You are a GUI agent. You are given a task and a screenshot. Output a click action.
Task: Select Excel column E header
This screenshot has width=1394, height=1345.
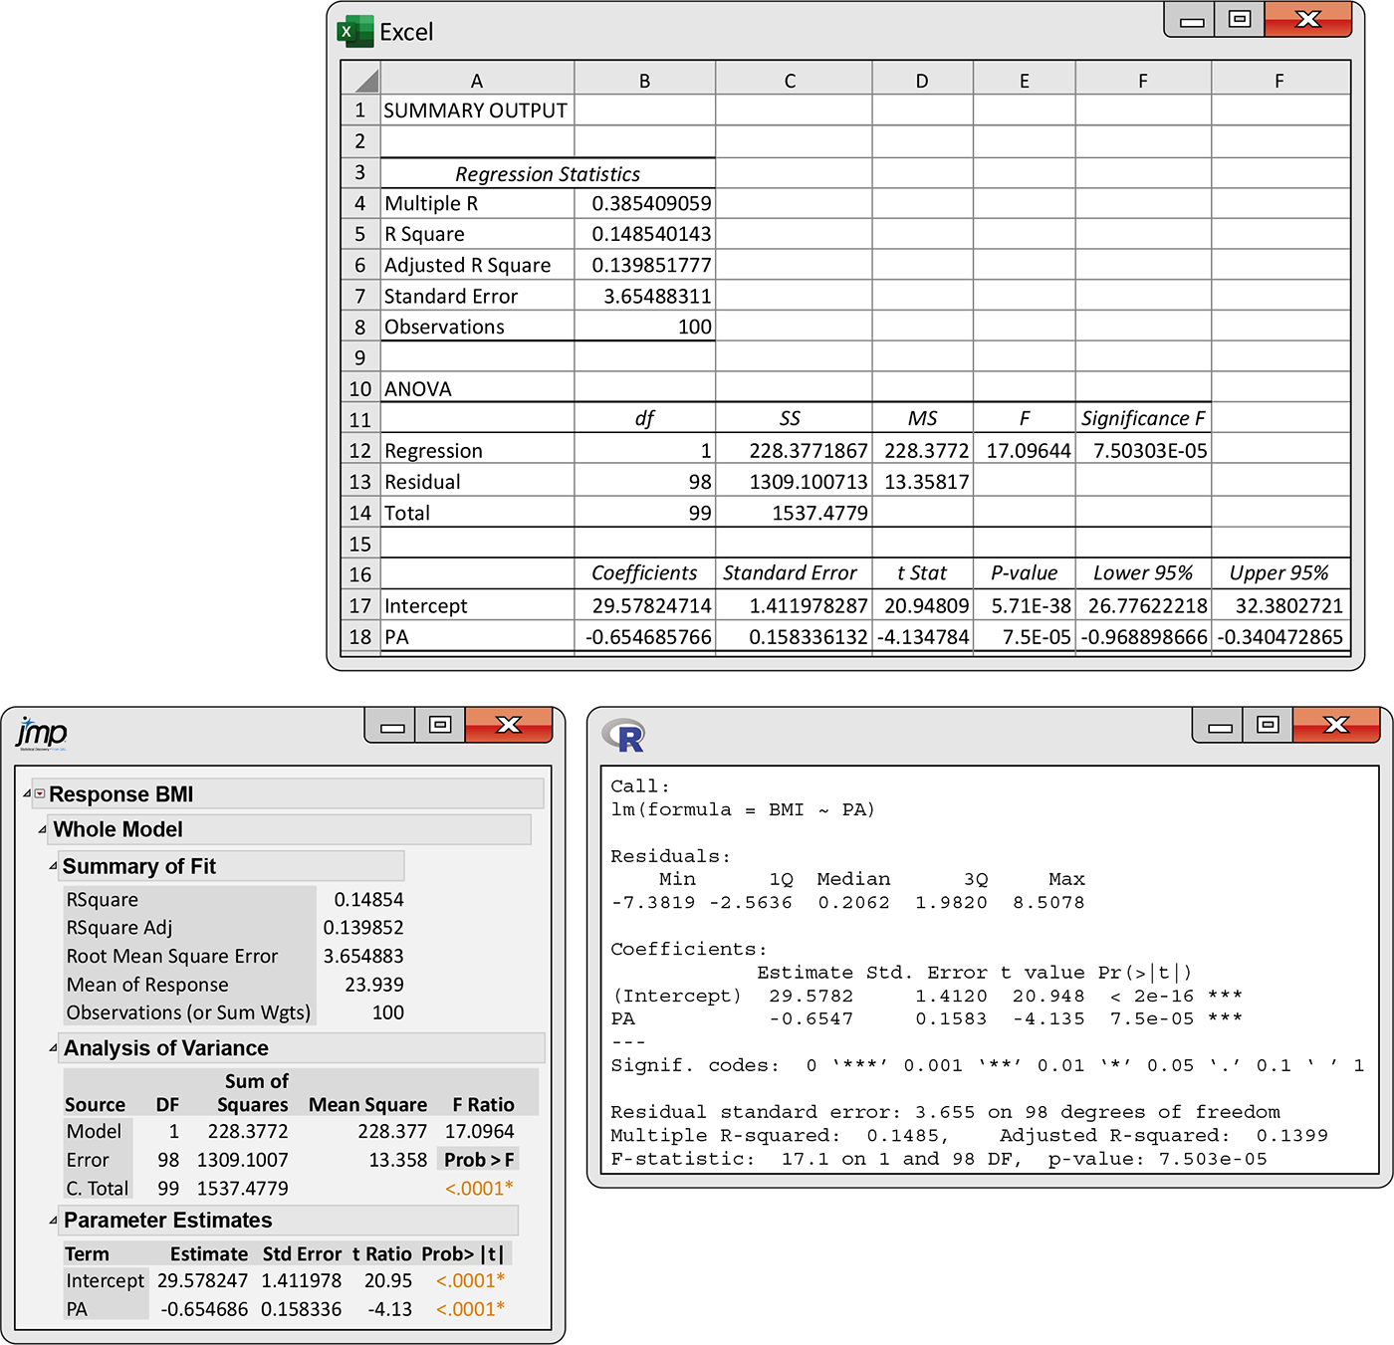click(1024, 80)
